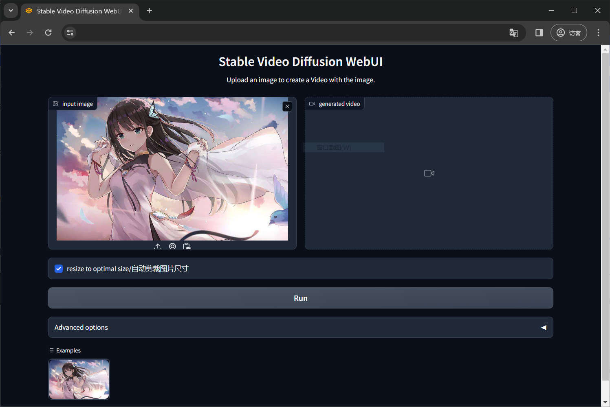Disable resize to optimal size checkbox
The width and height of the screenshot is (610, 407).
(59, 269)
